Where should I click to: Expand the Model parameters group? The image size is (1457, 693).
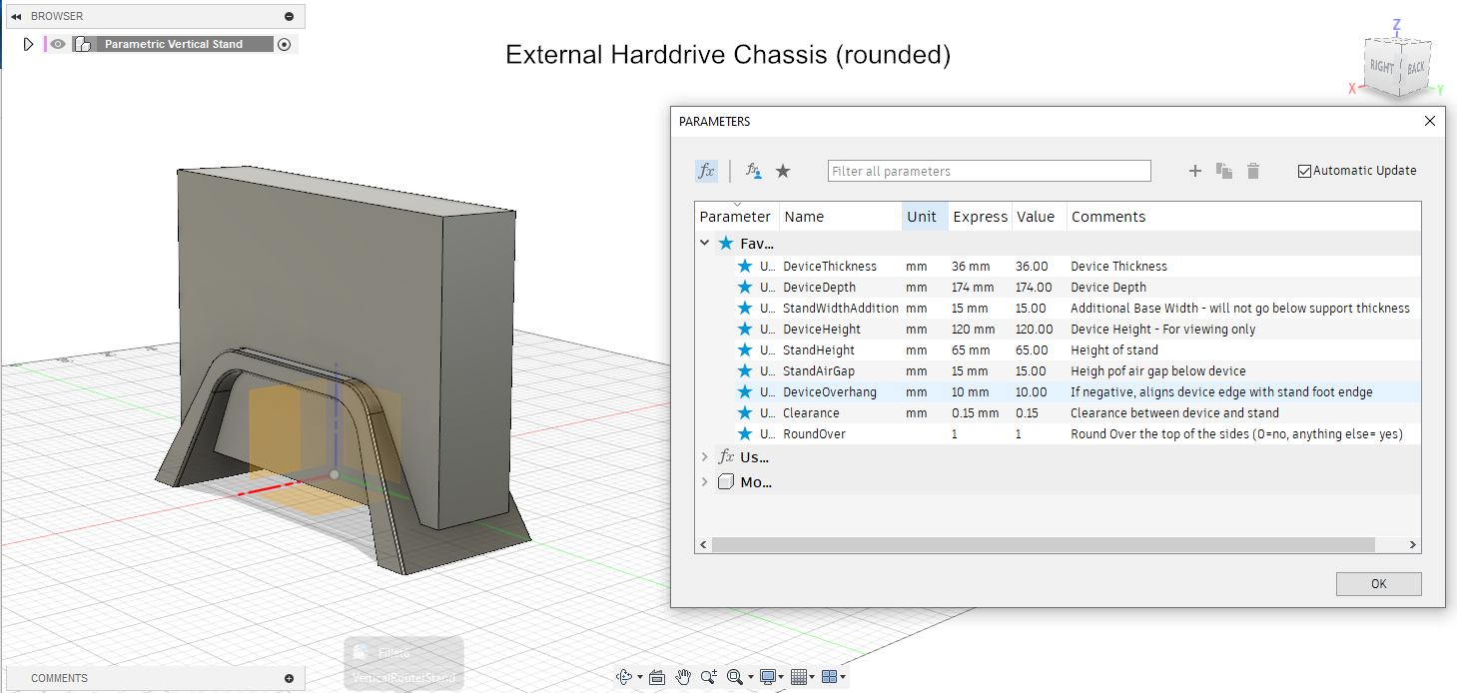click(x=704, y=481)
